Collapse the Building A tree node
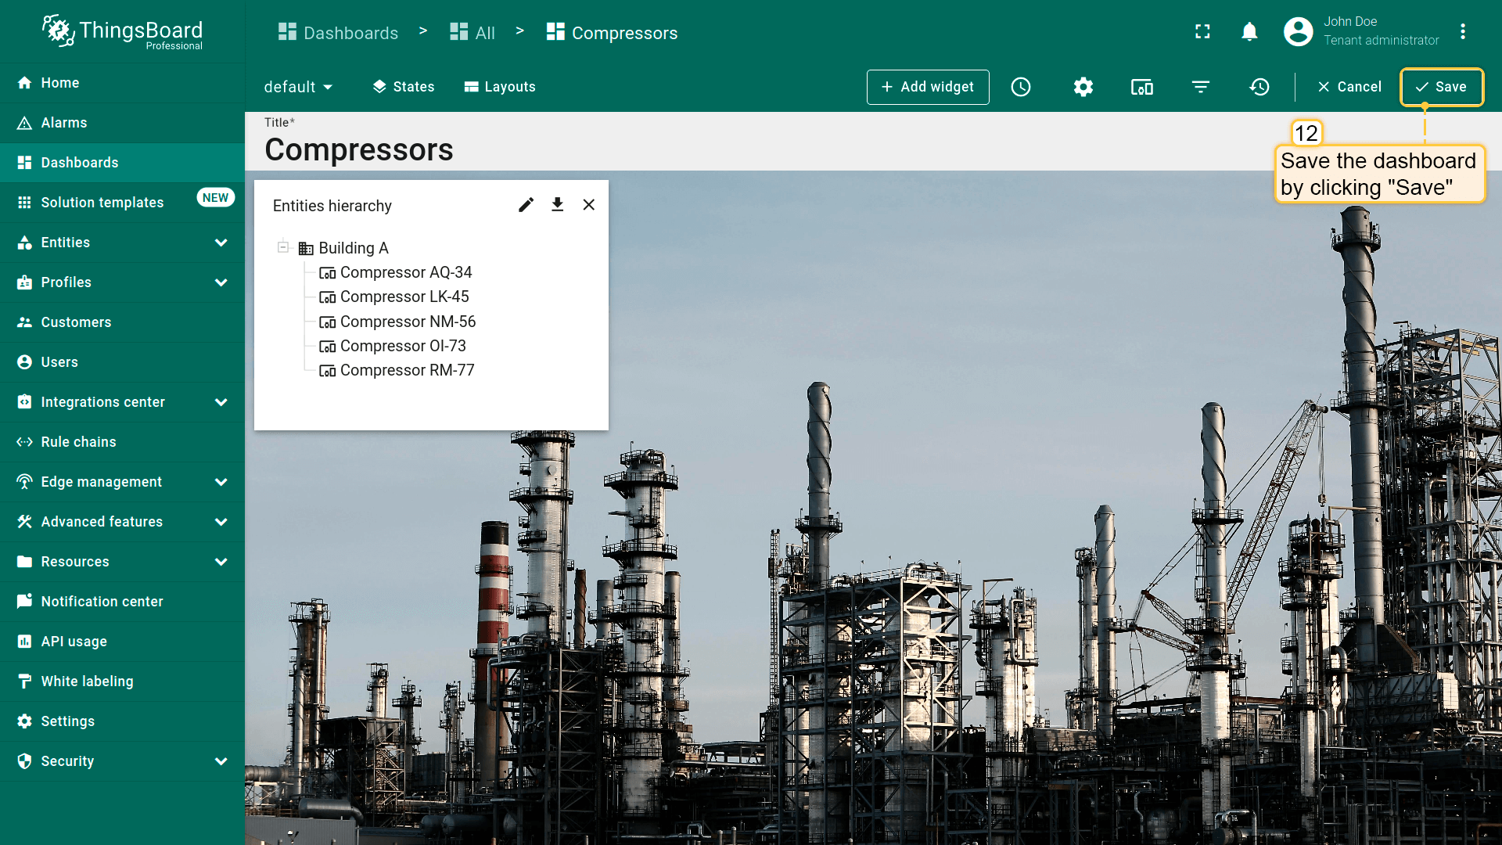Viewport: 1502px width, 845px height. 283,247
